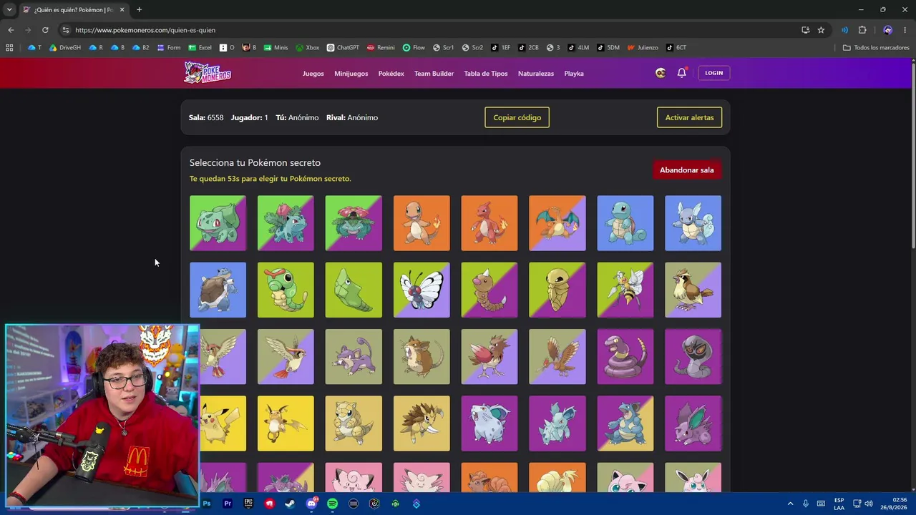This screenshot has width=916, height=515.
Task: Leave the room with Abandonar sala
Action: tap(686, 170)
